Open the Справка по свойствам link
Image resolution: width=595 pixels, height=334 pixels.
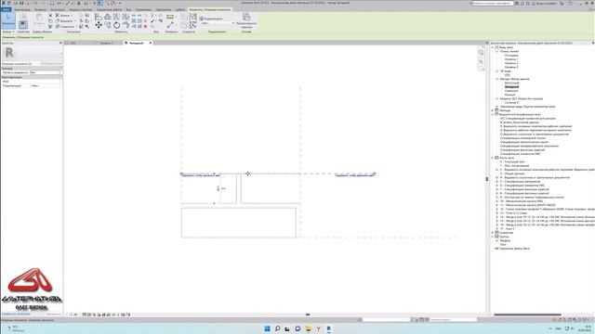click(x=16, y=314)
